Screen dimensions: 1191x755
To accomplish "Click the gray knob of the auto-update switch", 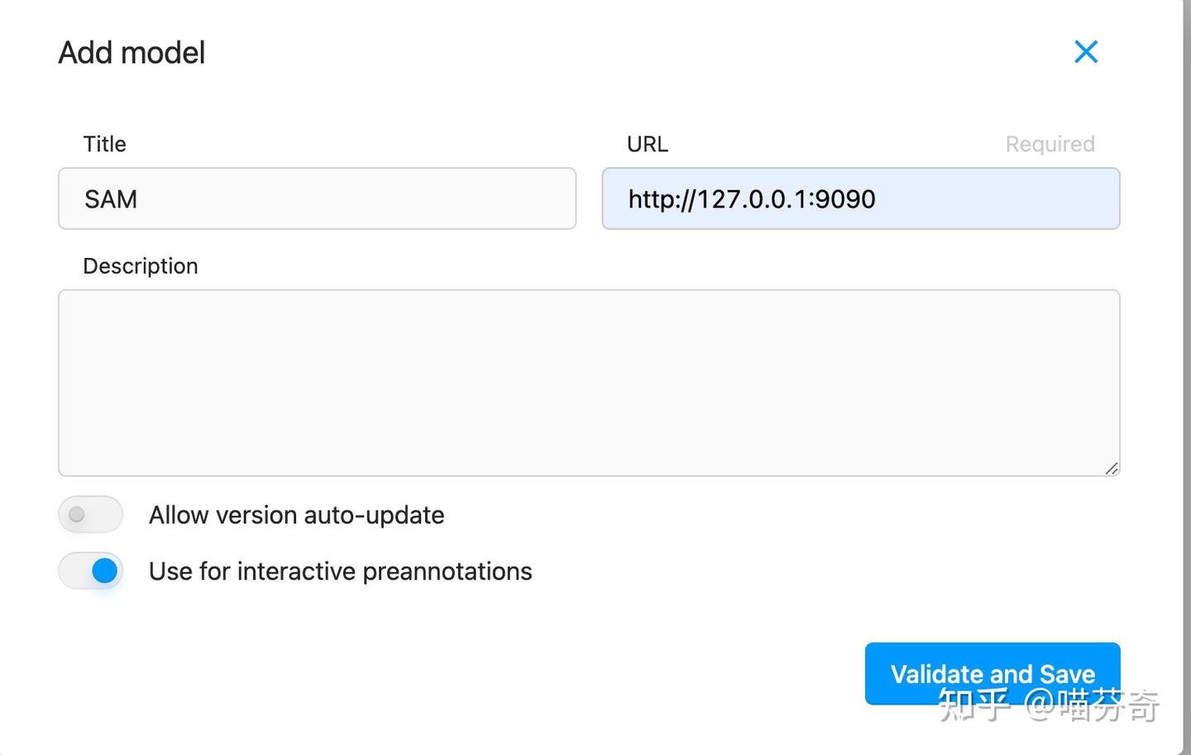I will point(77,514).
